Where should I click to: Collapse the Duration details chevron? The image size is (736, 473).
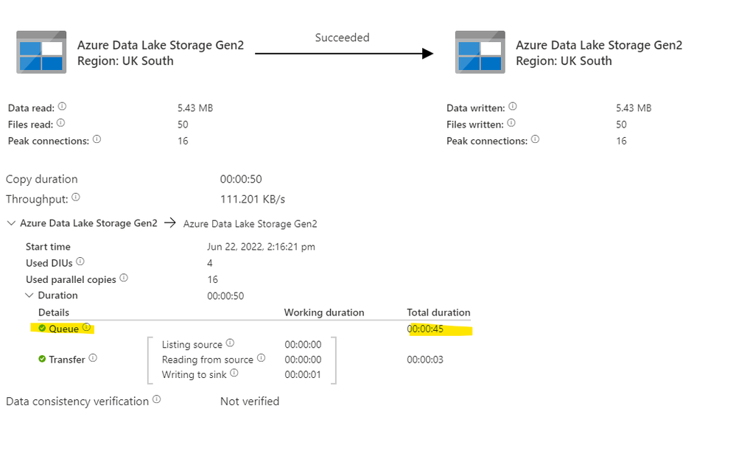point(29,295)
